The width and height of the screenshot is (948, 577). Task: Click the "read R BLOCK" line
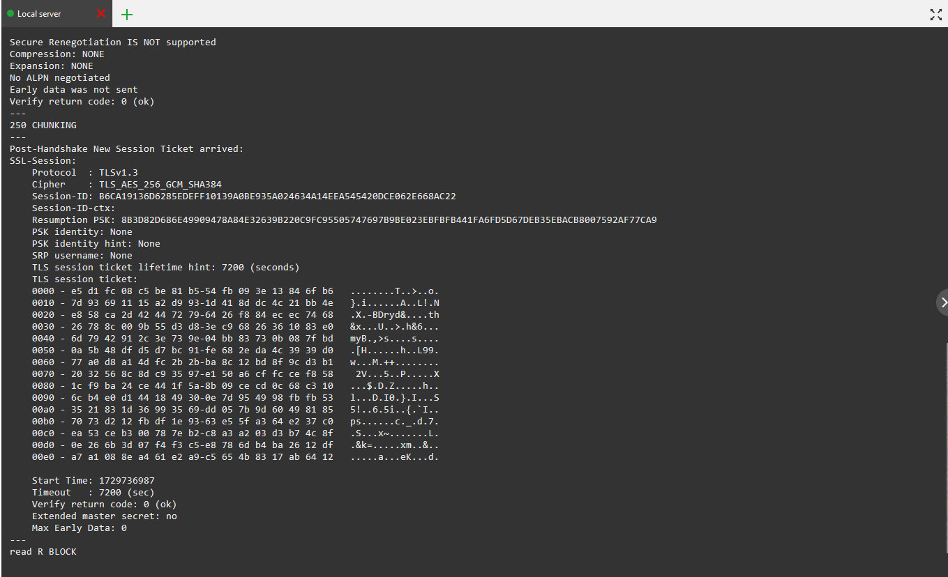pyautogui.click(x=43, y=551)
